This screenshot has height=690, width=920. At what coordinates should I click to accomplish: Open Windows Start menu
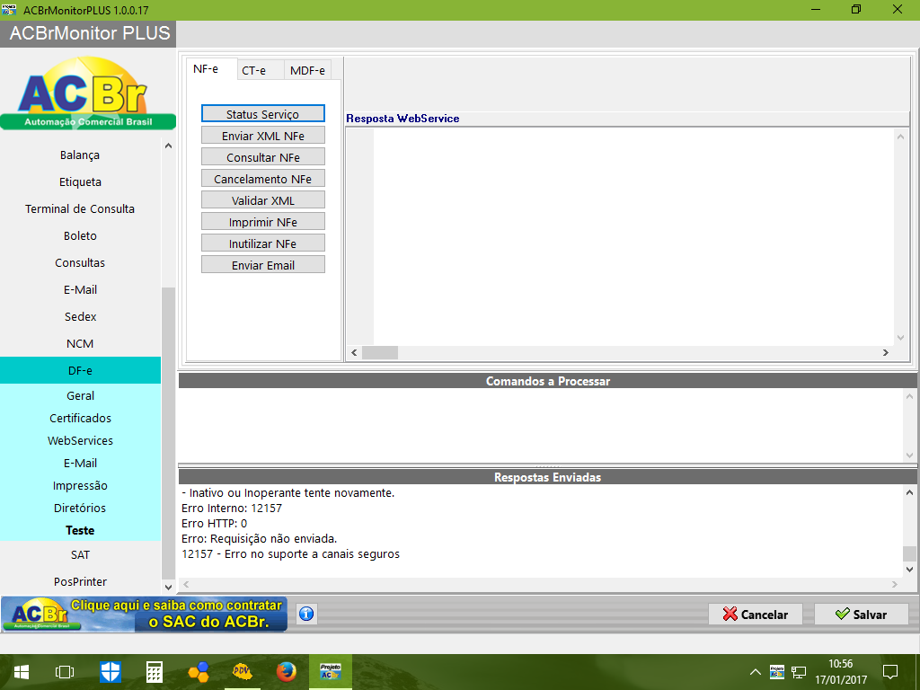pyautogui.click(x=22, y=672)
